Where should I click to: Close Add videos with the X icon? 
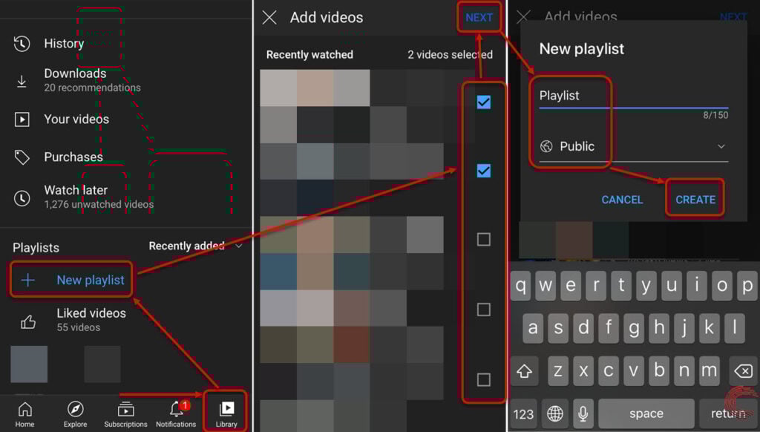tap(269, 18)
